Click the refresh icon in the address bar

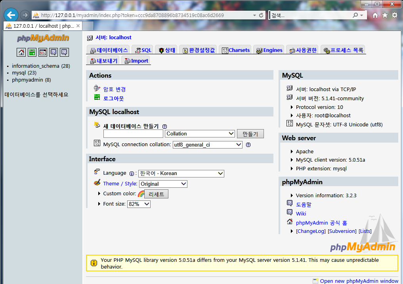coord(261,15)
